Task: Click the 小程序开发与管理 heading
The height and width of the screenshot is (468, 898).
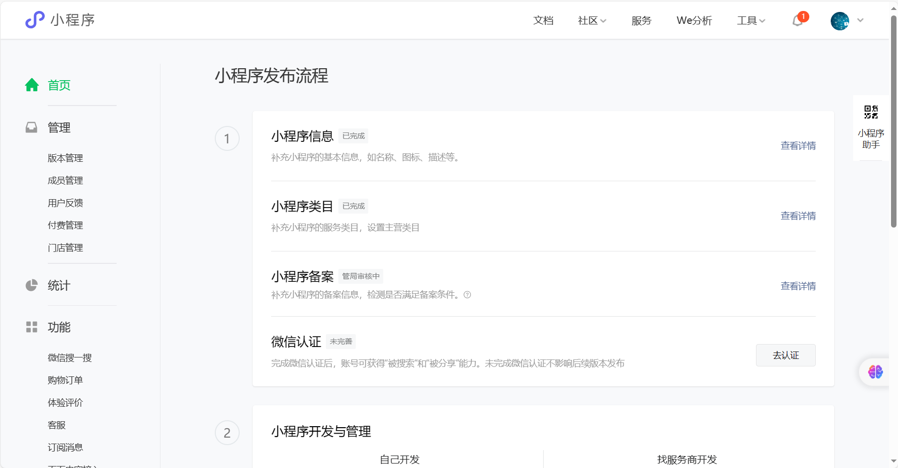Action: [321, 432]
